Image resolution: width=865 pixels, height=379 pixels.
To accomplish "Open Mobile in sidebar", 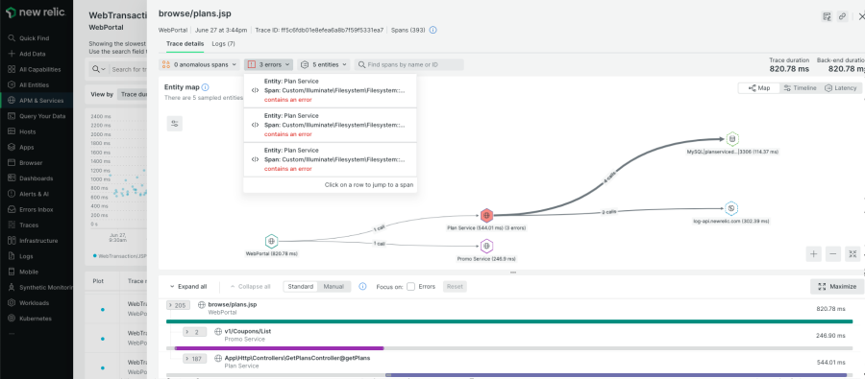I will [29, 272].
